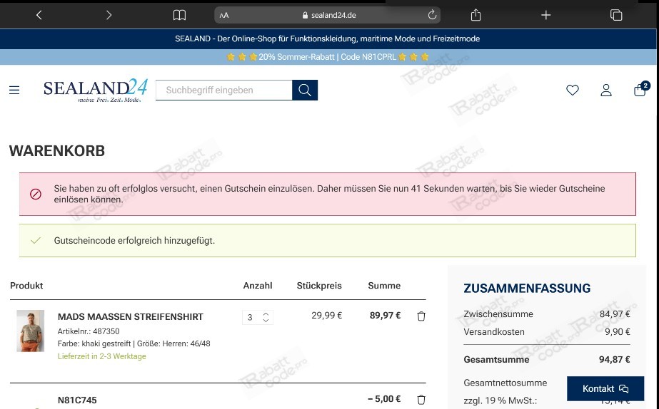Viewport: 659px width, 409px height.
Task: Click the Anzahl column header
Action: pos(258,285)
